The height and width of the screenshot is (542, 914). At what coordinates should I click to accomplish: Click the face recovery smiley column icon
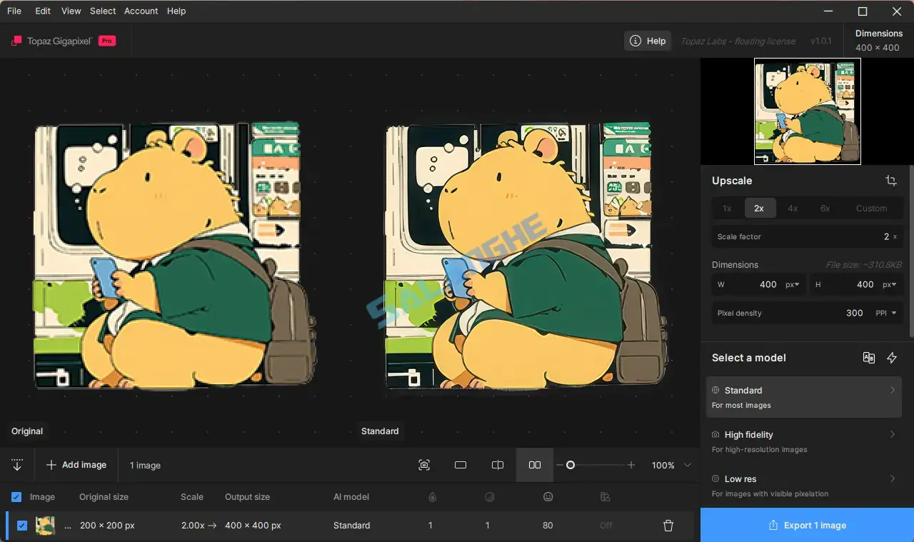548,496
